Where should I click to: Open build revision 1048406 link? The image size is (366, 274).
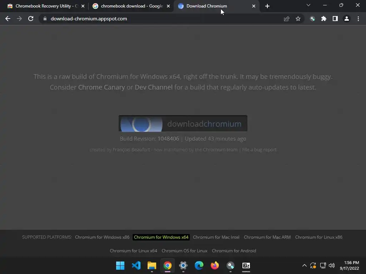pos(168,139)
